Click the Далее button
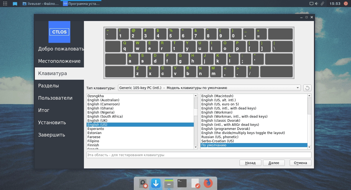The width and height of the screenshot is (351, 190). point(274,163)
